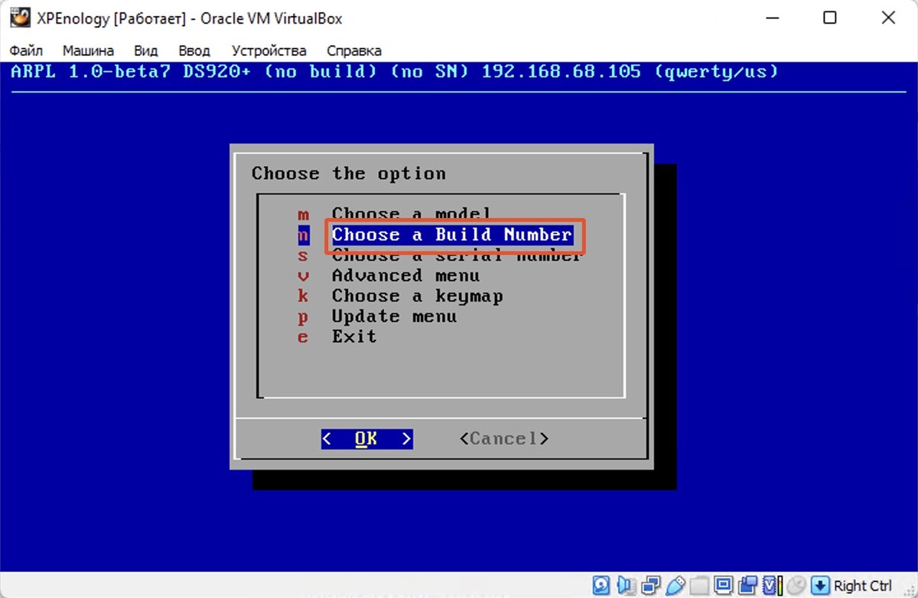Click the red 'e' hotkey letter
918x598 pixels.
[304, 337]
